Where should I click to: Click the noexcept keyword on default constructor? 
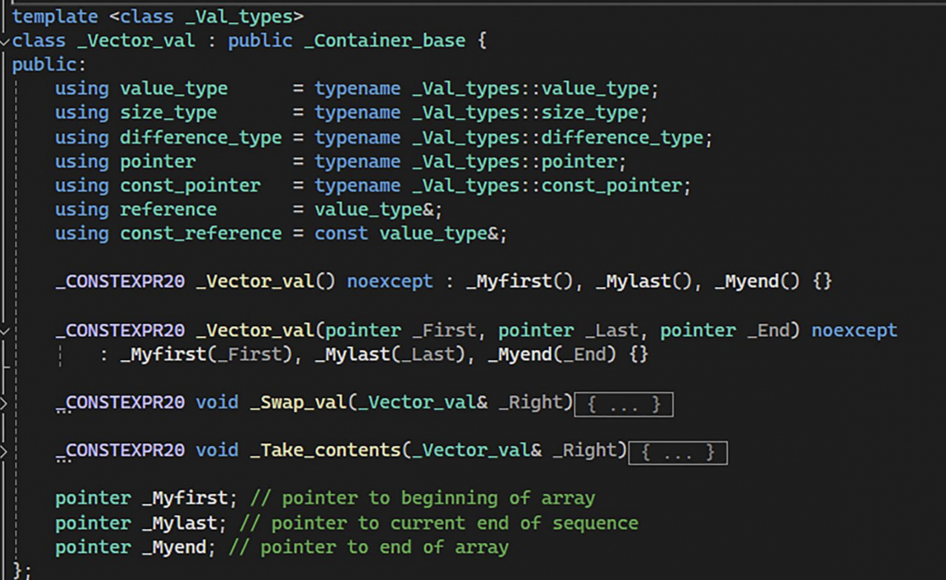click(x=390, y=281)
